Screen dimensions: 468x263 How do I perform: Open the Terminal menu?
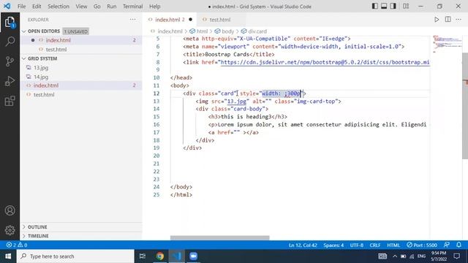tap(132, 7)
